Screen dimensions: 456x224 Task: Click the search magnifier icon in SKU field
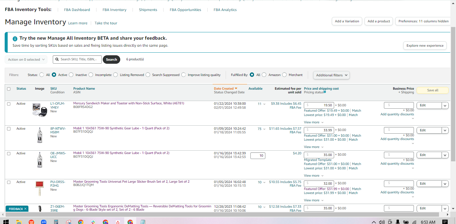pyautogui.click(x=57, y=59)
